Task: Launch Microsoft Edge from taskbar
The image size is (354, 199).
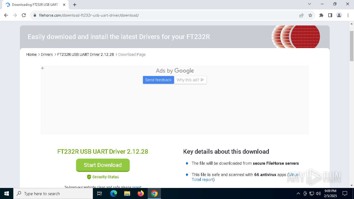Action: (114, 193)
